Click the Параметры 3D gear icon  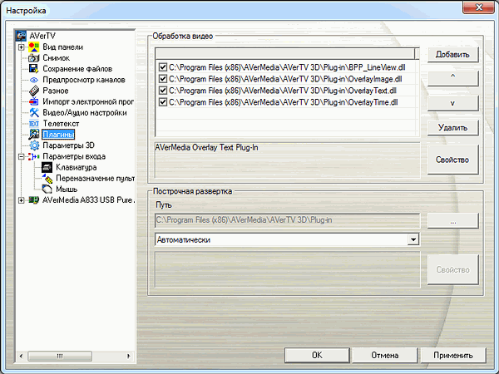point(34,145)
